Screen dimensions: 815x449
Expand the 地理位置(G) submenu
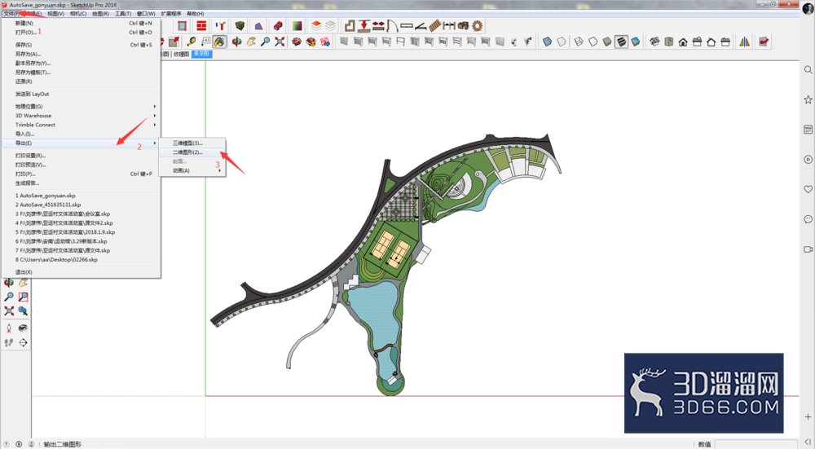coord(81,107)
